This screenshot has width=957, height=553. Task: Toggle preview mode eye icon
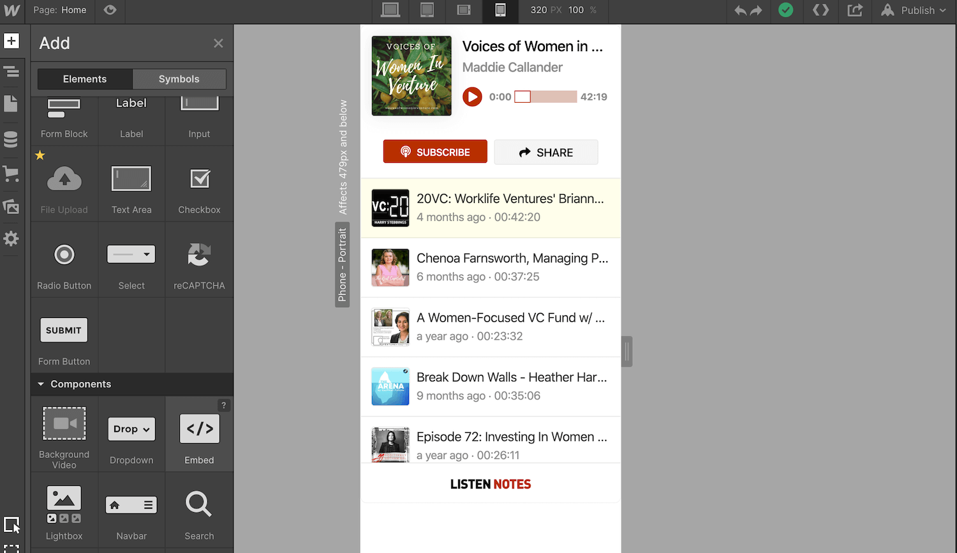(110, 10)
